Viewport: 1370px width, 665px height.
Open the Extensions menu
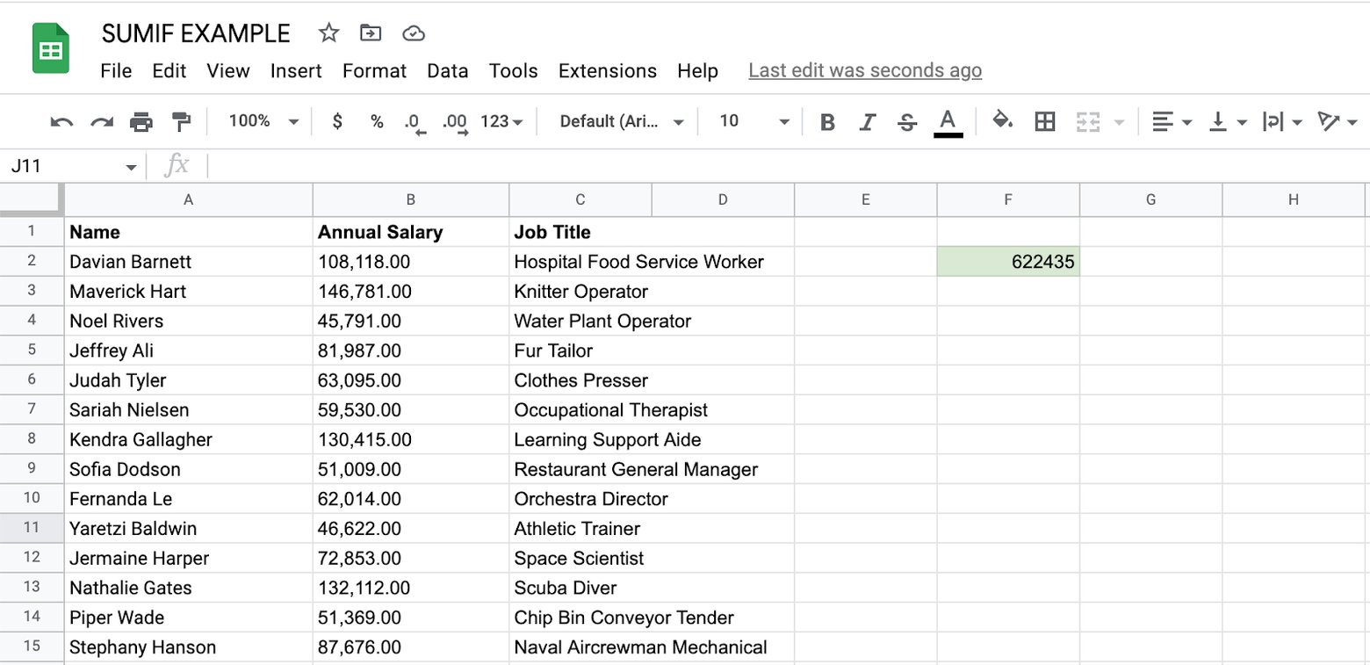(x=607, y=71)
